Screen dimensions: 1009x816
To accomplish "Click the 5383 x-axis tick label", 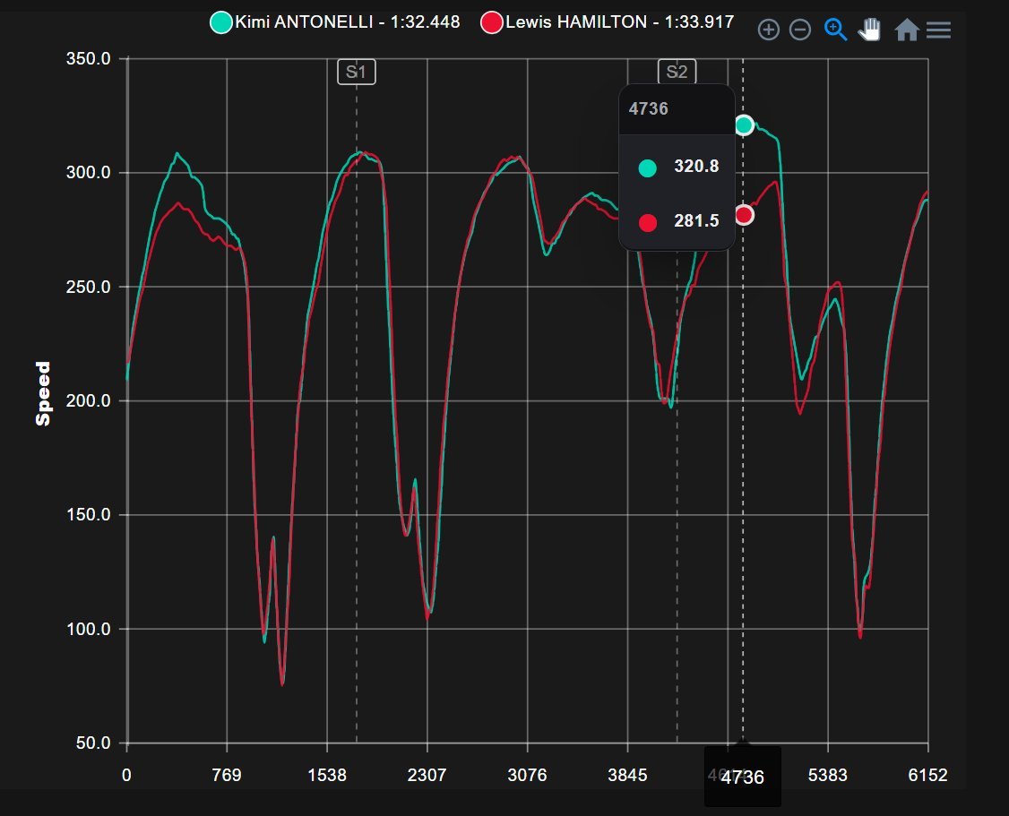I will 827,775.
